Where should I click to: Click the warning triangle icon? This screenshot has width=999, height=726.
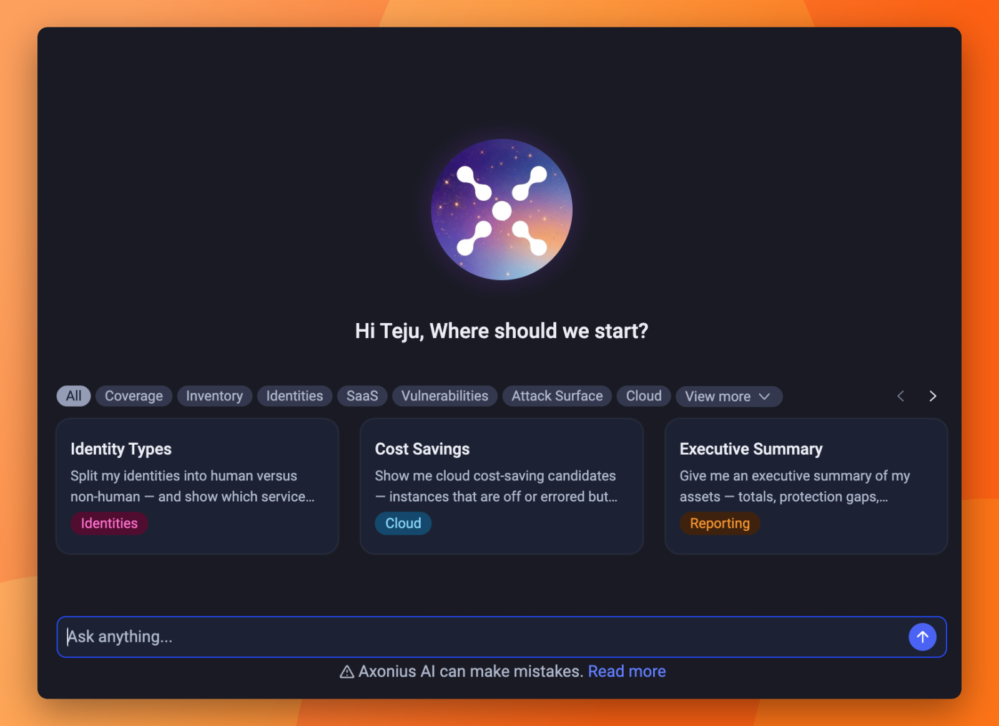(x=347, y=672)
